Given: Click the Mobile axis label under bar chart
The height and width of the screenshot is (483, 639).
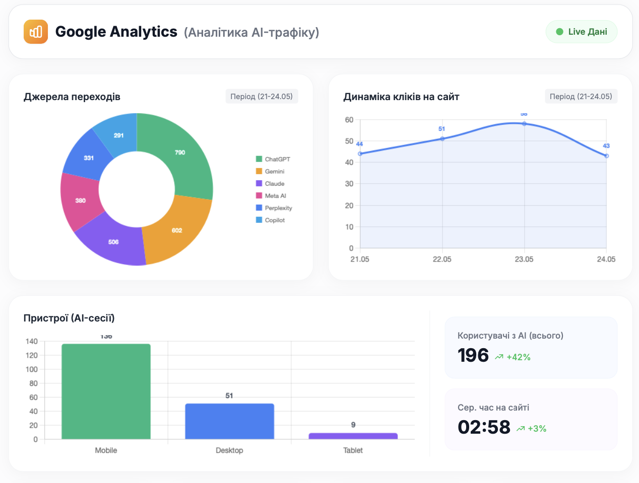Looking at the screenshot, I should tap(106, 450).
